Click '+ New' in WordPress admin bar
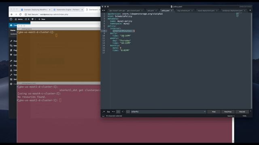This screenshot has width=259, height=145. tap(42, 19)
